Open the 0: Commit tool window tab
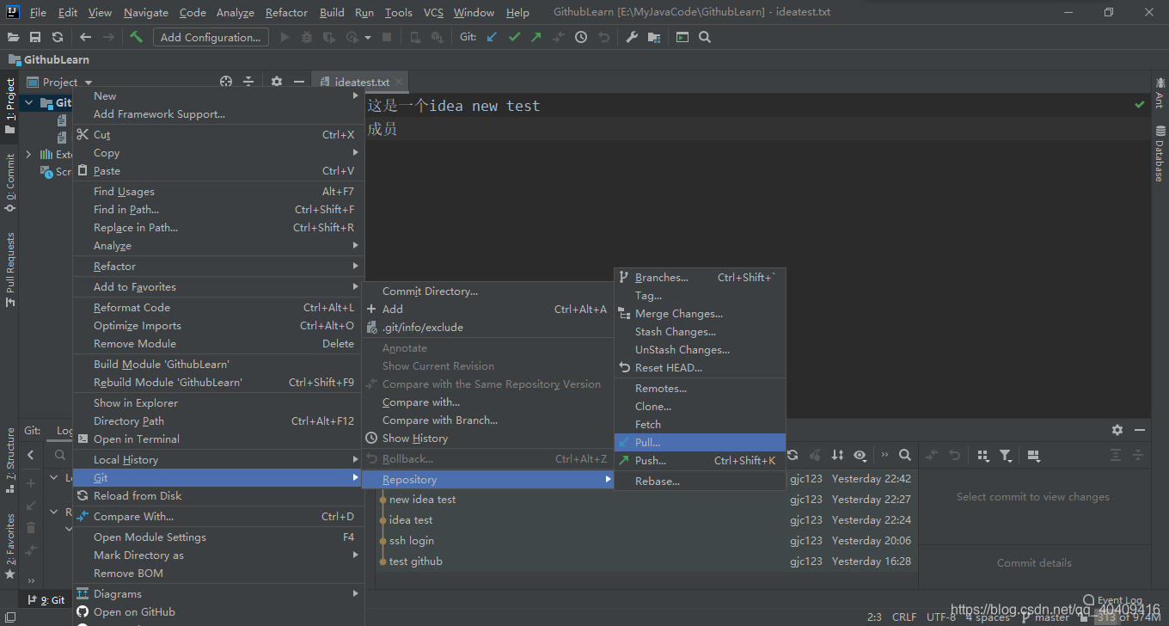 pos(10,183)
